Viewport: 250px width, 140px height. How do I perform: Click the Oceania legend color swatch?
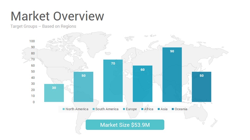point(173,109)
